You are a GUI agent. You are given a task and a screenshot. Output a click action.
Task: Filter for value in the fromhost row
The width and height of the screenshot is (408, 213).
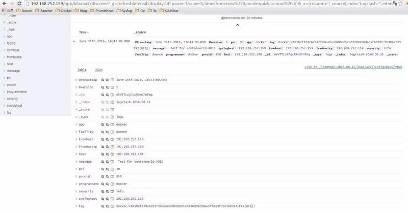(103, 139)
